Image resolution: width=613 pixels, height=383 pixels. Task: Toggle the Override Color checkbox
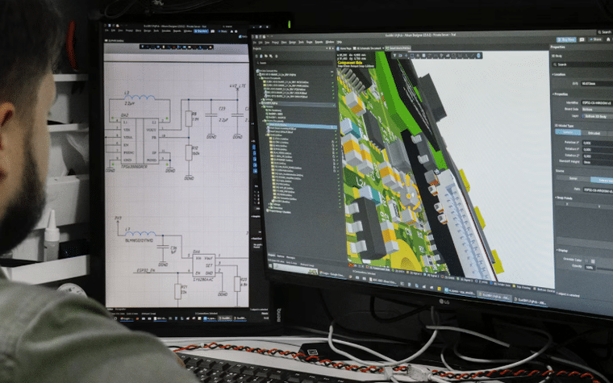tap(586, 260)
